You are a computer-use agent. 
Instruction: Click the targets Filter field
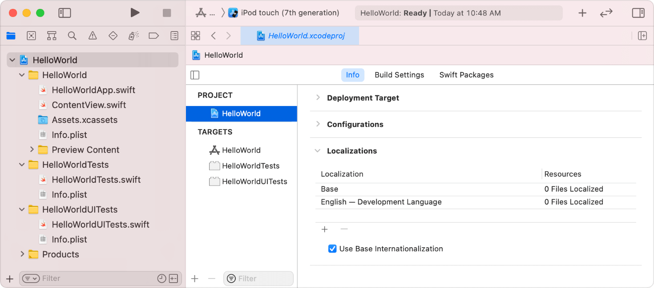(258, 279)
